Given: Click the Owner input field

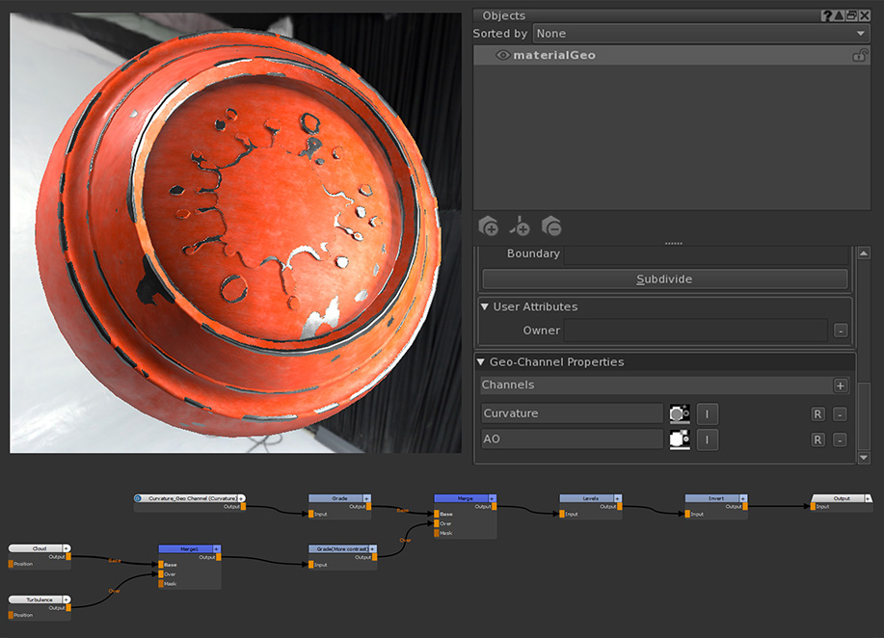Looking at the screenshot, I should click(695, 331).
